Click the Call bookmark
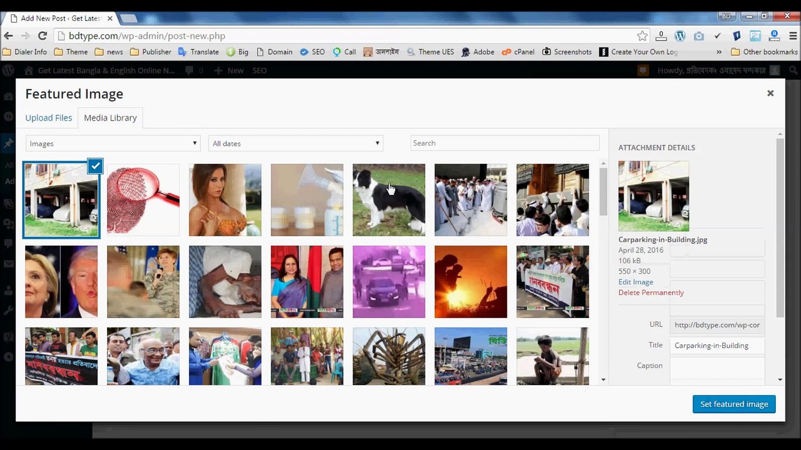The image size is (801, 450). click(x=344, y=52)
